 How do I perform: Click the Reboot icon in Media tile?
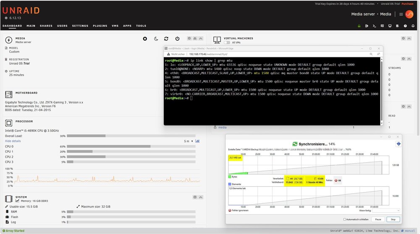point(166,39)
